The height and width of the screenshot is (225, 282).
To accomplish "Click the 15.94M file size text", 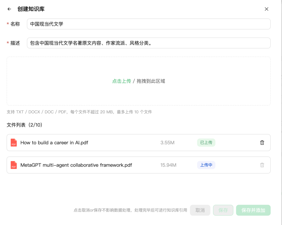I will (168, 165).
